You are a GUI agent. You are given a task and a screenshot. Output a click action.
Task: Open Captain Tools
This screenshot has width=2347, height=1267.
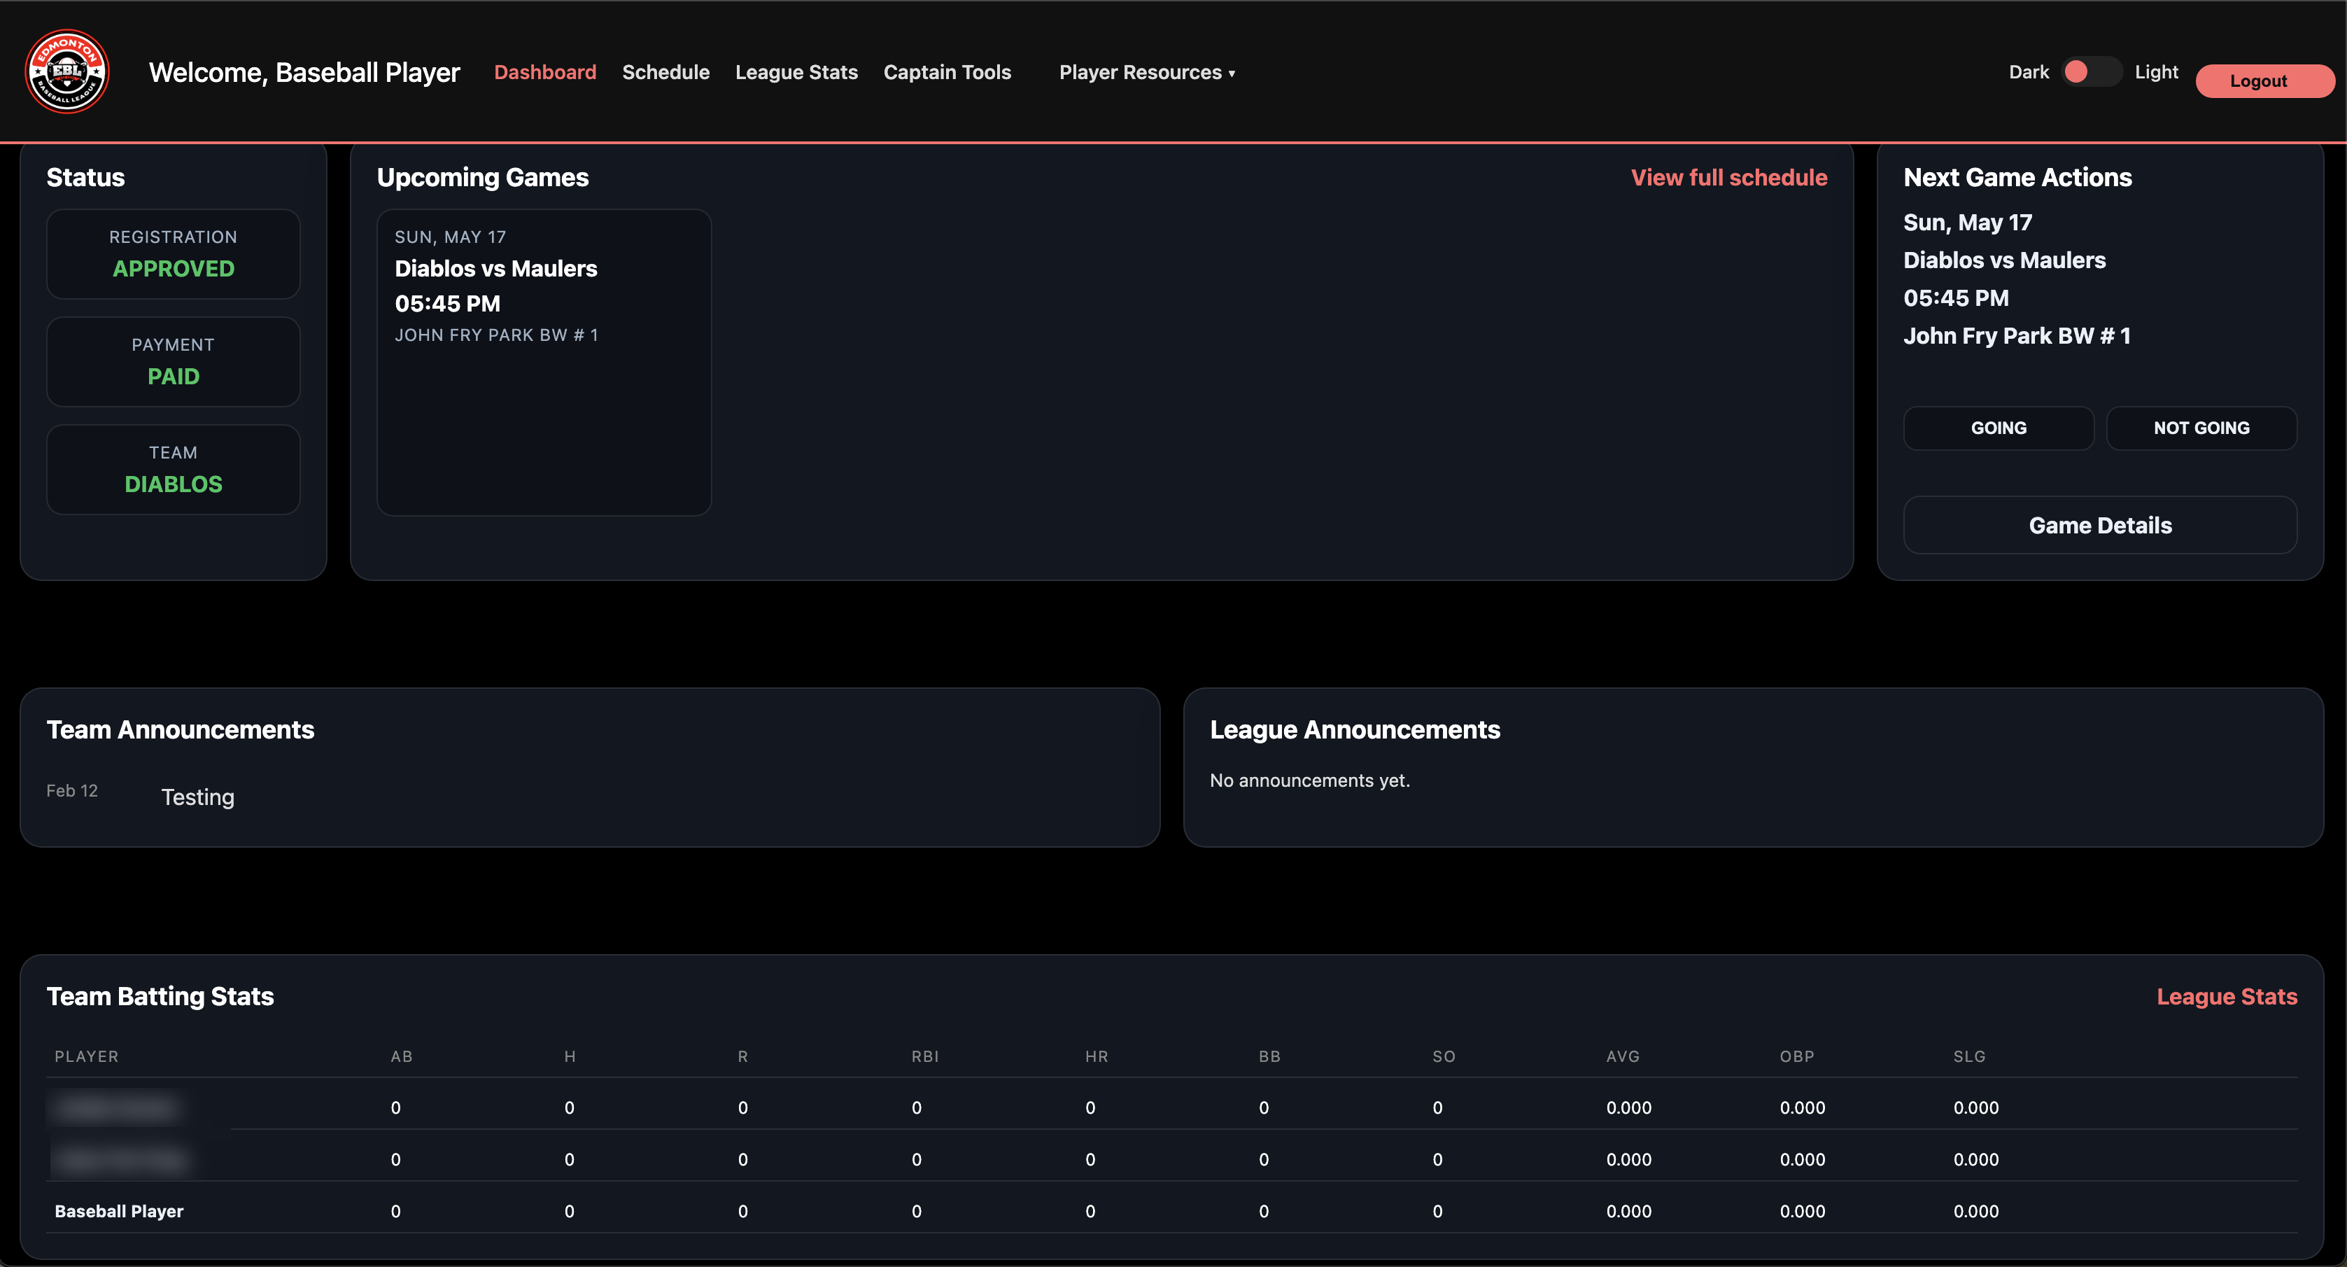tap(947, 72)
